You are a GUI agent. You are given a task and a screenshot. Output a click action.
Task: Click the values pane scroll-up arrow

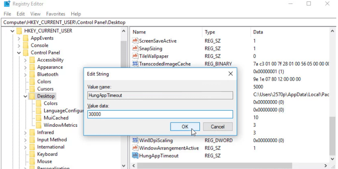point(332,31)
